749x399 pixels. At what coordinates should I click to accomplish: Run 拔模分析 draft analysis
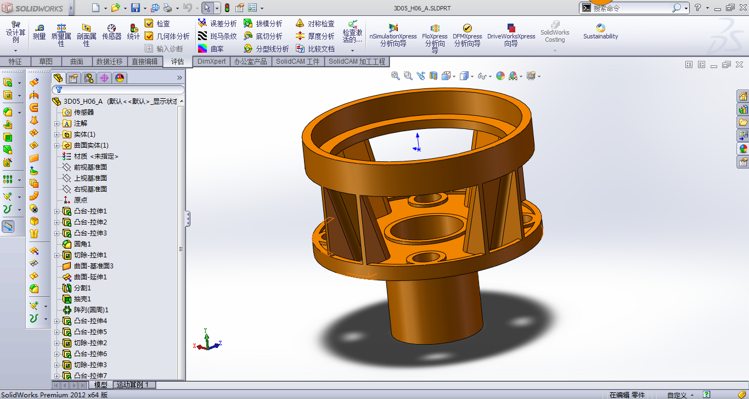(x=263, y=24)
